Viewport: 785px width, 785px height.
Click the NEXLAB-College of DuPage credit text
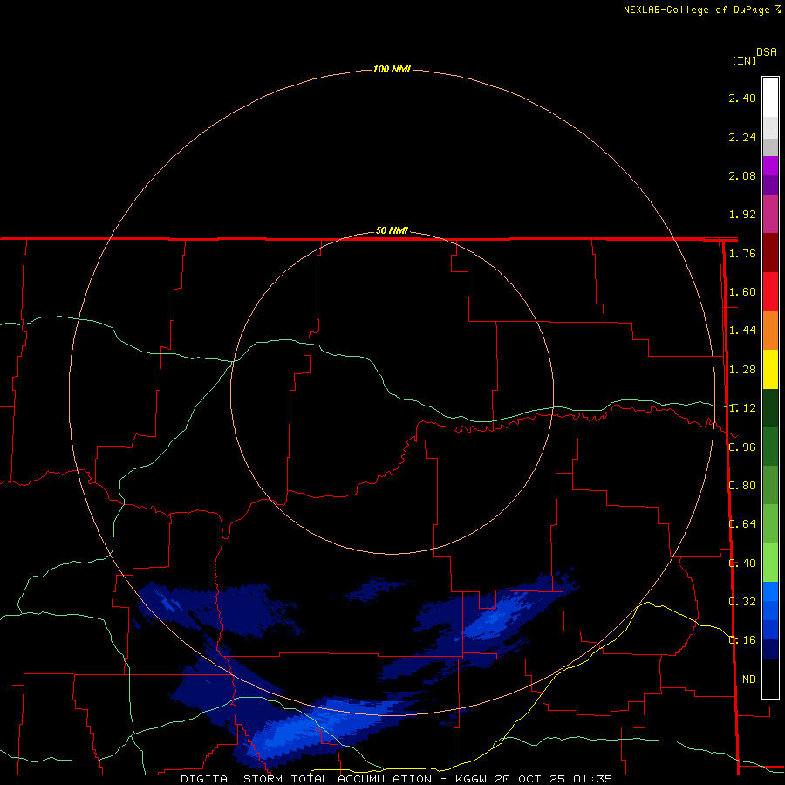click(x=696, y=10)
